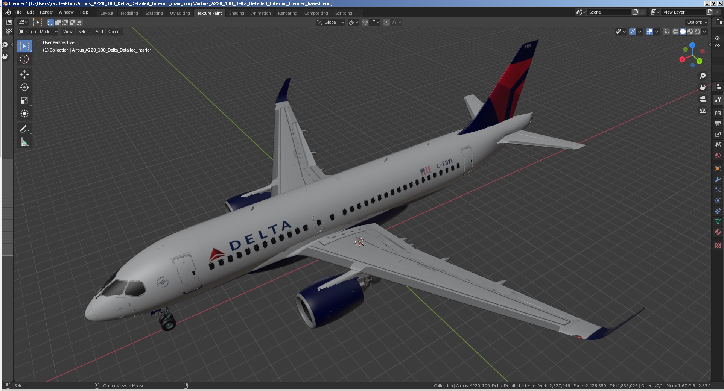Screen dimensions: 724x391
Task: Toggle viewport overlays display
Action: [649, 32]
